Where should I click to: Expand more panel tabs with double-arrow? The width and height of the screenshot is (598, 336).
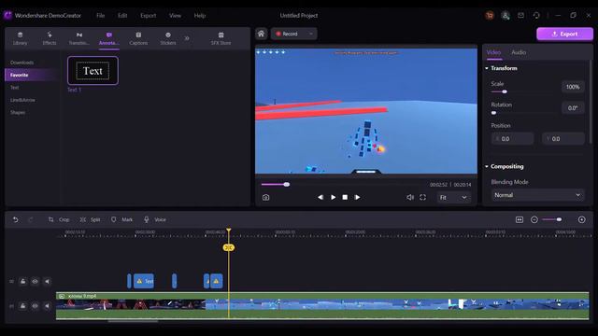(187, 38)
